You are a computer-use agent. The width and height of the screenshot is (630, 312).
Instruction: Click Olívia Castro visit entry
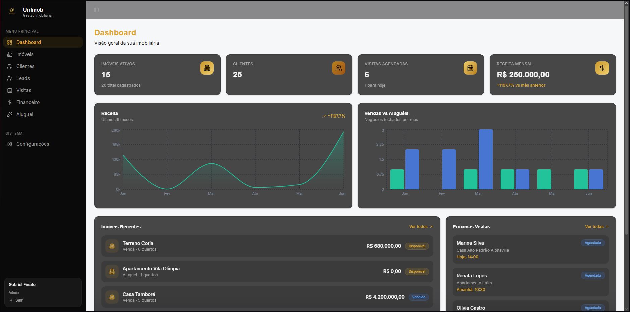pyautogui.click(x=531, y=306)
